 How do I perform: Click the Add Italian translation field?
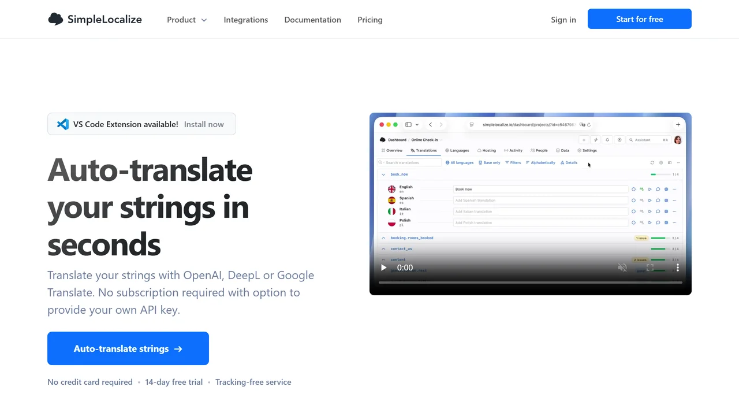(x=540, y=211)
